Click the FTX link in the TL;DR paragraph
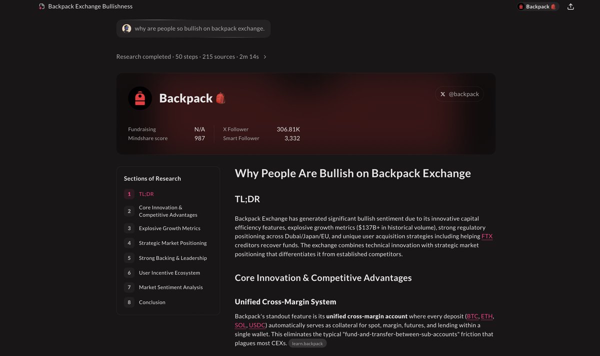 487,236
